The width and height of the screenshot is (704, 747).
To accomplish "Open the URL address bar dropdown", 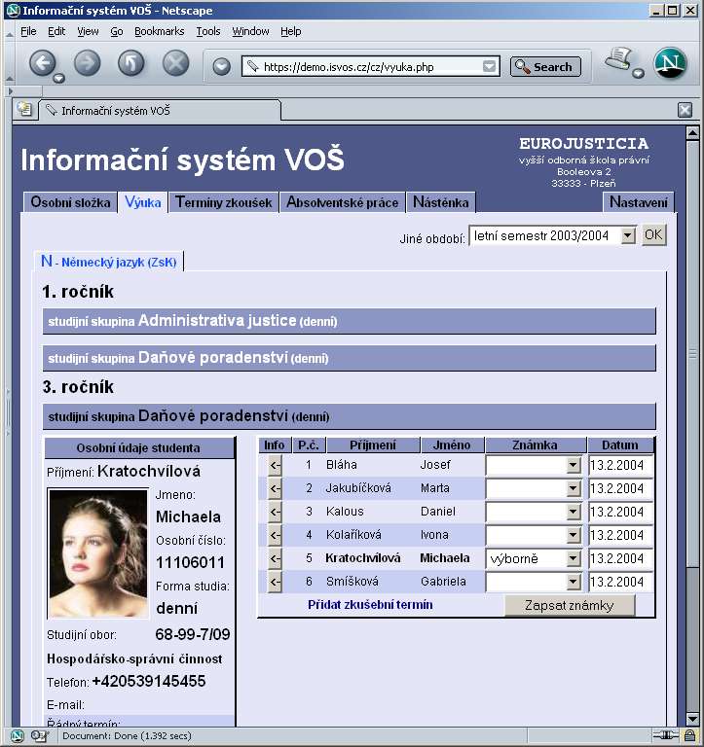I will [x=490, y=67].
